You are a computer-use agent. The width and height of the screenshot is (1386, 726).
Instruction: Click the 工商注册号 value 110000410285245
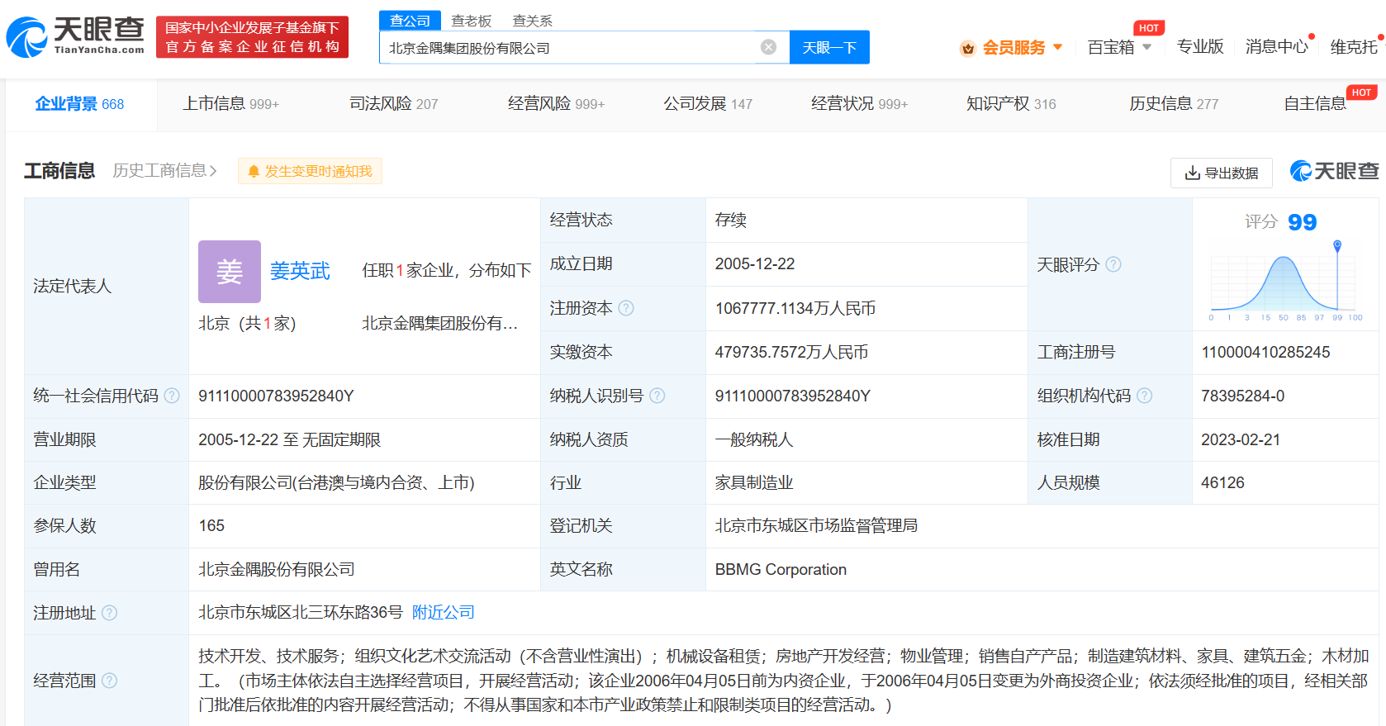[1265, 352]
